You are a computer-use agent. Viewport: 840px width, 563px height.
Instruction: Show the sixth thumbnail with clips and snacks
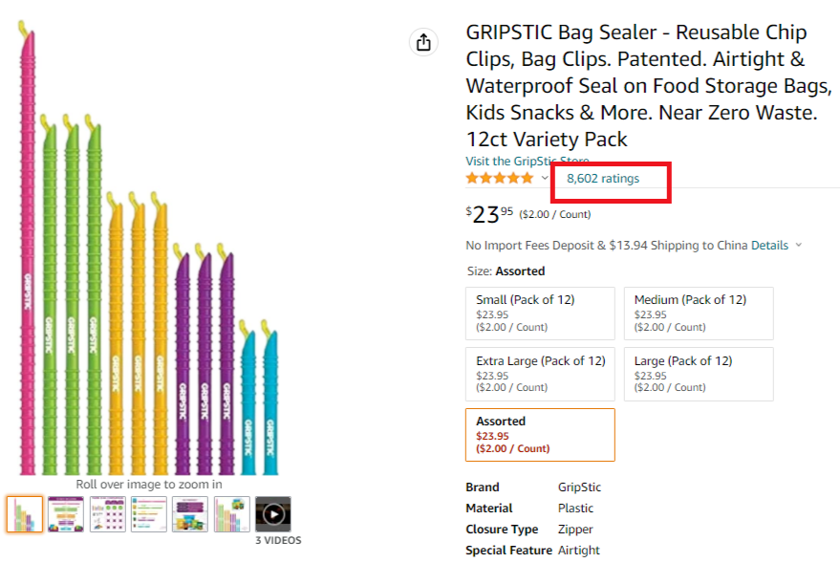[x=232, y=514]
